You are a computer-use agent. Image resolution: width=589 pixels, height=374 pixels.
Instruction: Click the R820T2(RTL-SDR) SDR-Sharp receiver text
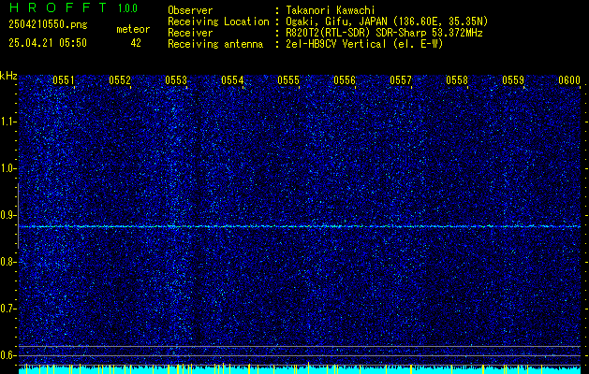click(x=384, y=33)
